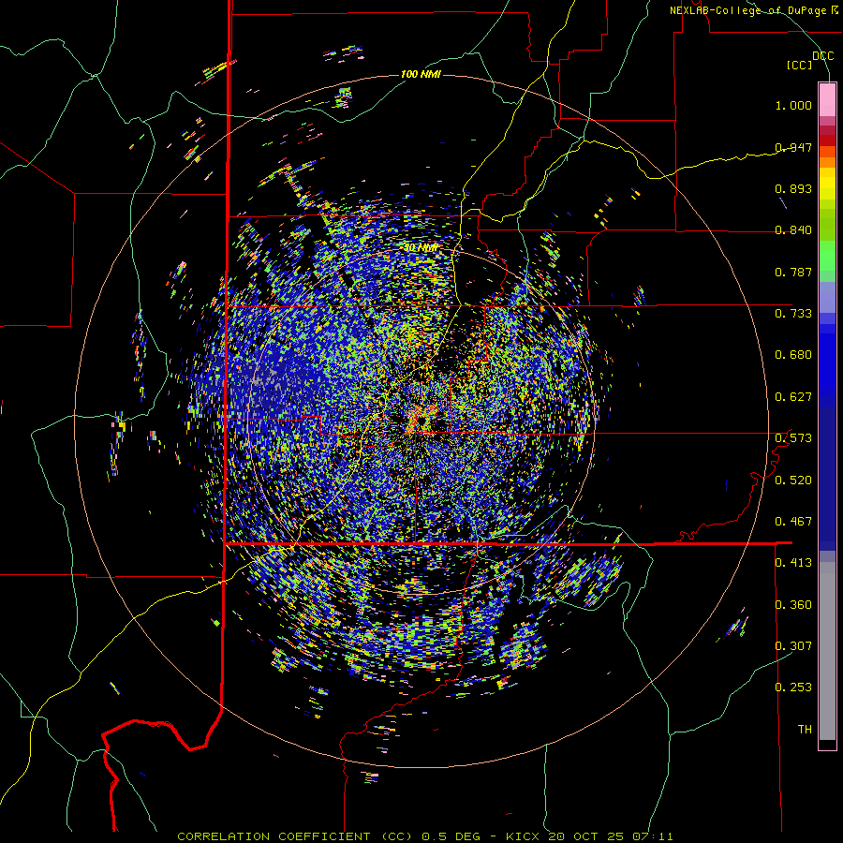Select the "DCC" legend heading
The height and width of the screenshot is (843, 843).
(x=822, y=56)
